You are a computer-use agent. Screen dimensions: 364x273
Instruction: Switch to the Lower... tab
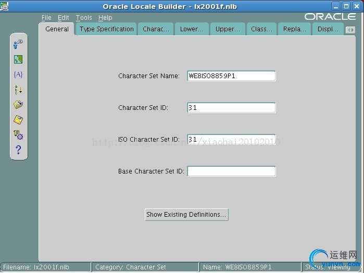pos(192,29)
